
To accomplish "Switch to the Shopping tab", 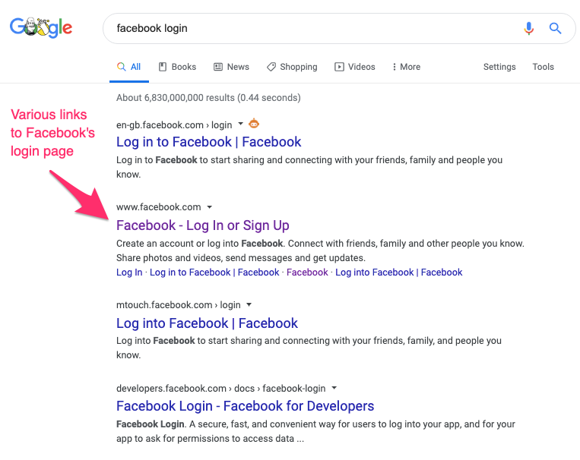I will pos(292,67).
